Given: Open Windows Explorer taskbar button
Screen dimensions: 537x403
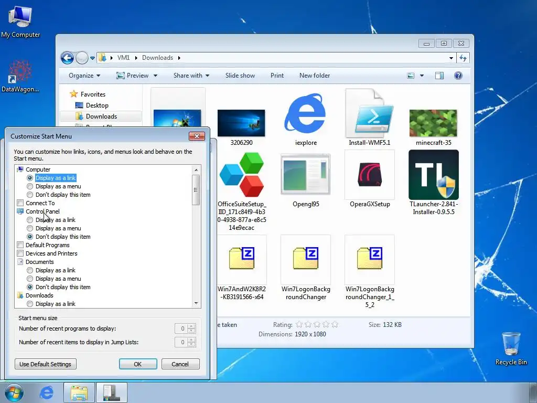Looking at the screenshot, I should 79,393.
